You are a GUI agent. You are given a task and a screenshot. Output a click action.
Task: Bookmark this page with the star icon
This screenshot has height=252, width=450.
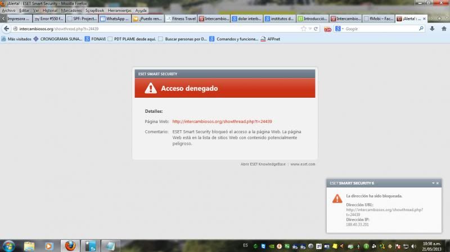pos(303,29)
